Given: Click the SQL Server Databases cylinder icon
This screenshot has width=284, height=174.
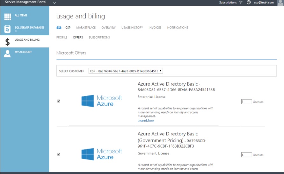Looking at the screenshot, I should (7, 29).
